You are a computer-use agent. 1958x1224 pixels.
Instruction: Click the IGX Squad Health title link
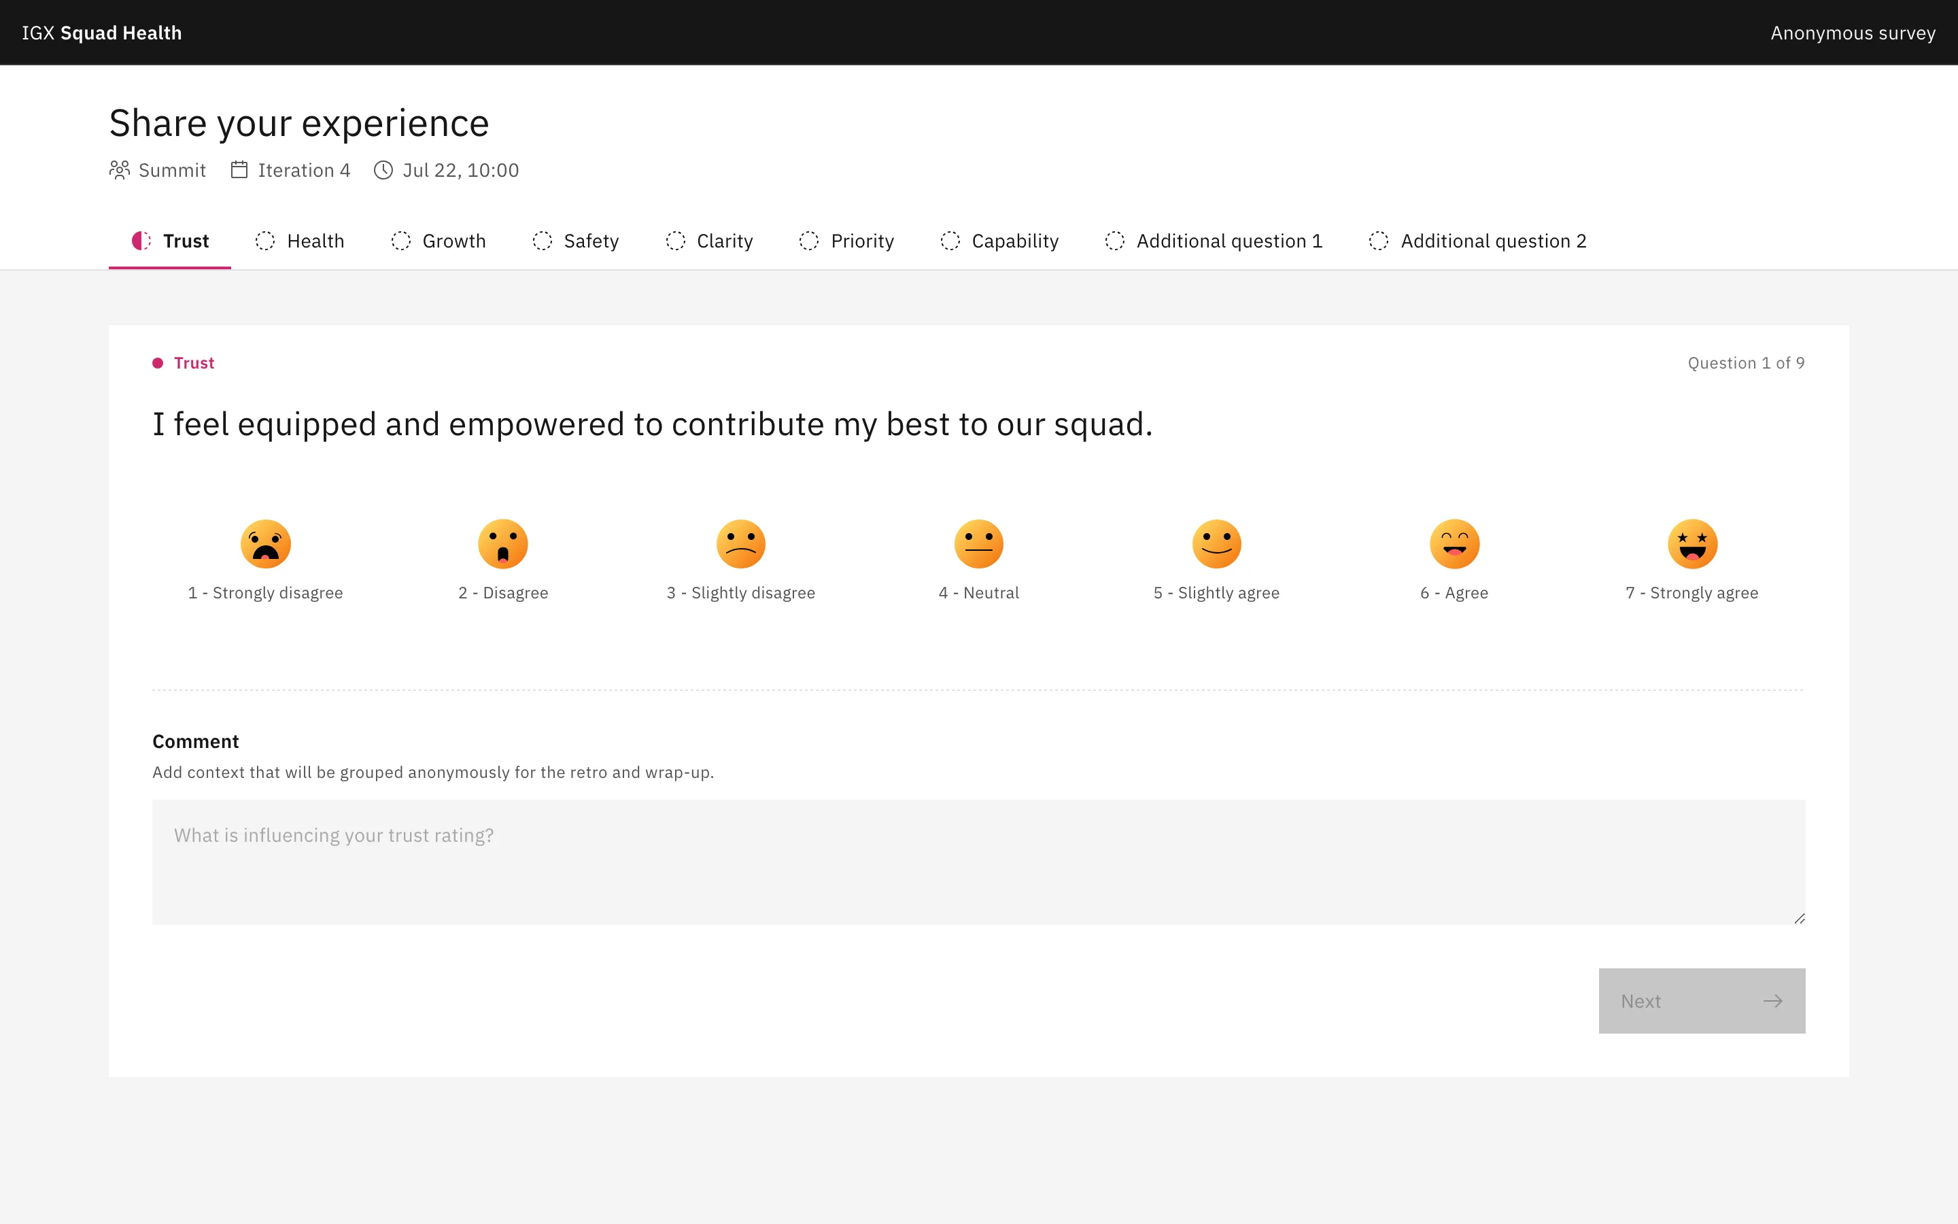(102, 33)
